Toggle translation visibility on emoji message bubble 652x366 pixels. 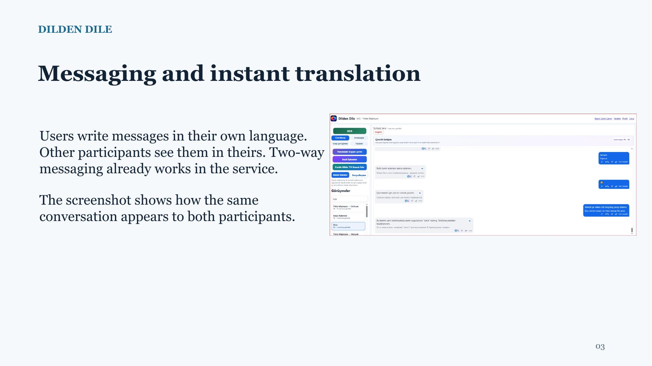click(x=607, y=186)
